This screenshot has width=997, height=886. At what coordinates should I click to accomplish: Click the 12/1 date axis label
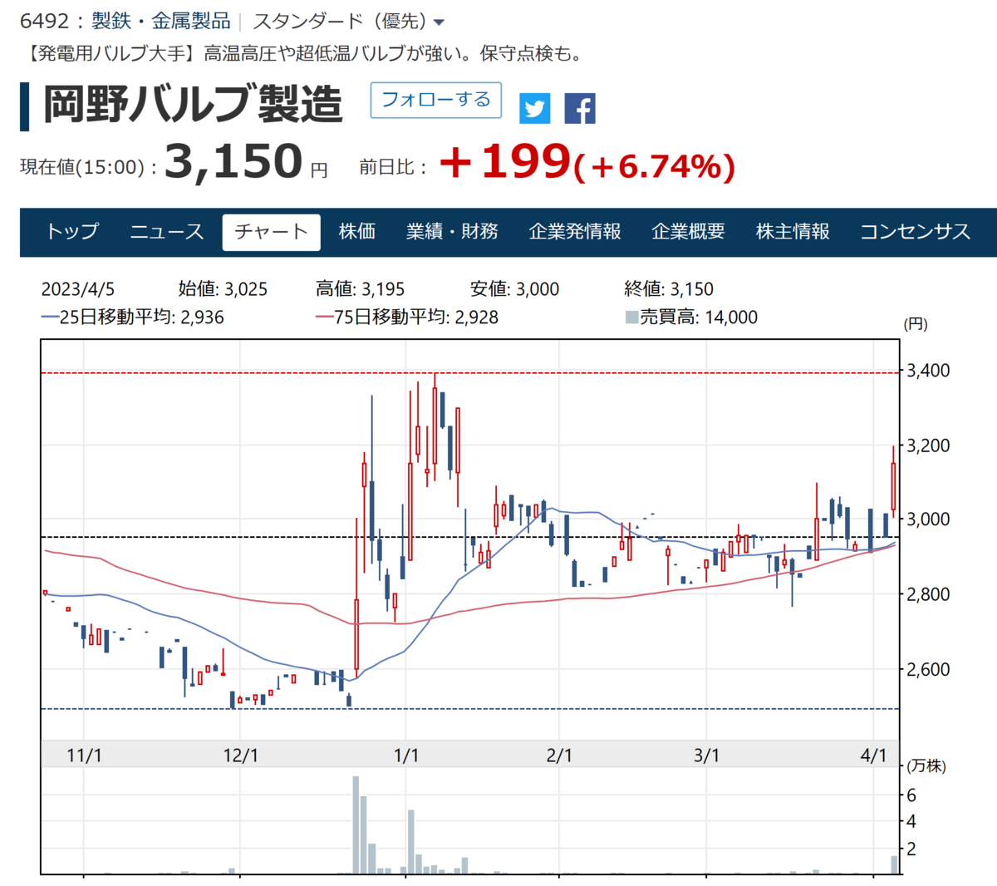pyautogui.click(x=240, y=756)
